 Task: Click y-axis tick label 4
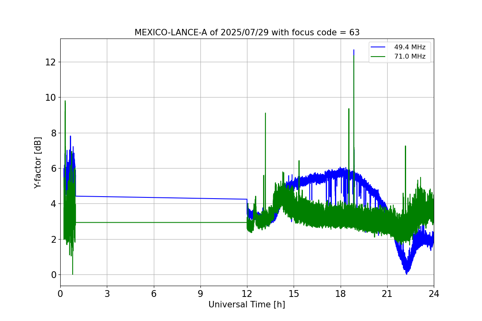tap(53, 204)
